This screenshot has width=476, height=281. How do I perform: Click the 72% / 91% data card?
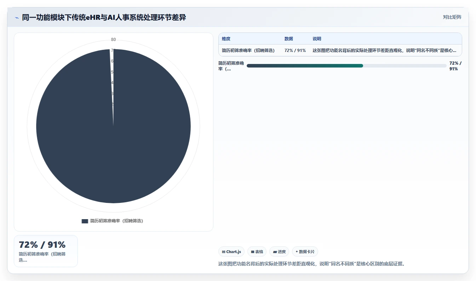pyautogui.click(x=46, y=251)
